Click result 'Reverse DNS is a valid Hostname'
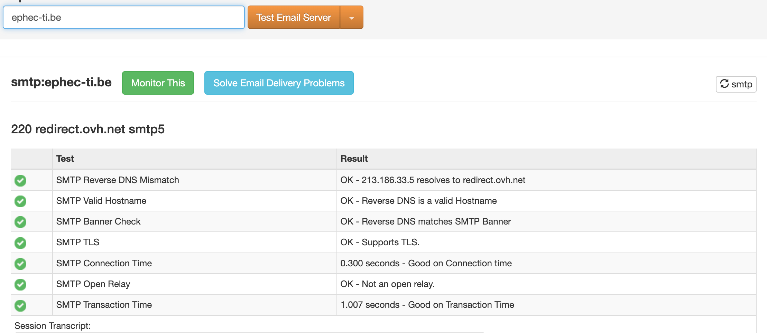The height and width of the screenshot is (333, 767). [x=429, y=201]
